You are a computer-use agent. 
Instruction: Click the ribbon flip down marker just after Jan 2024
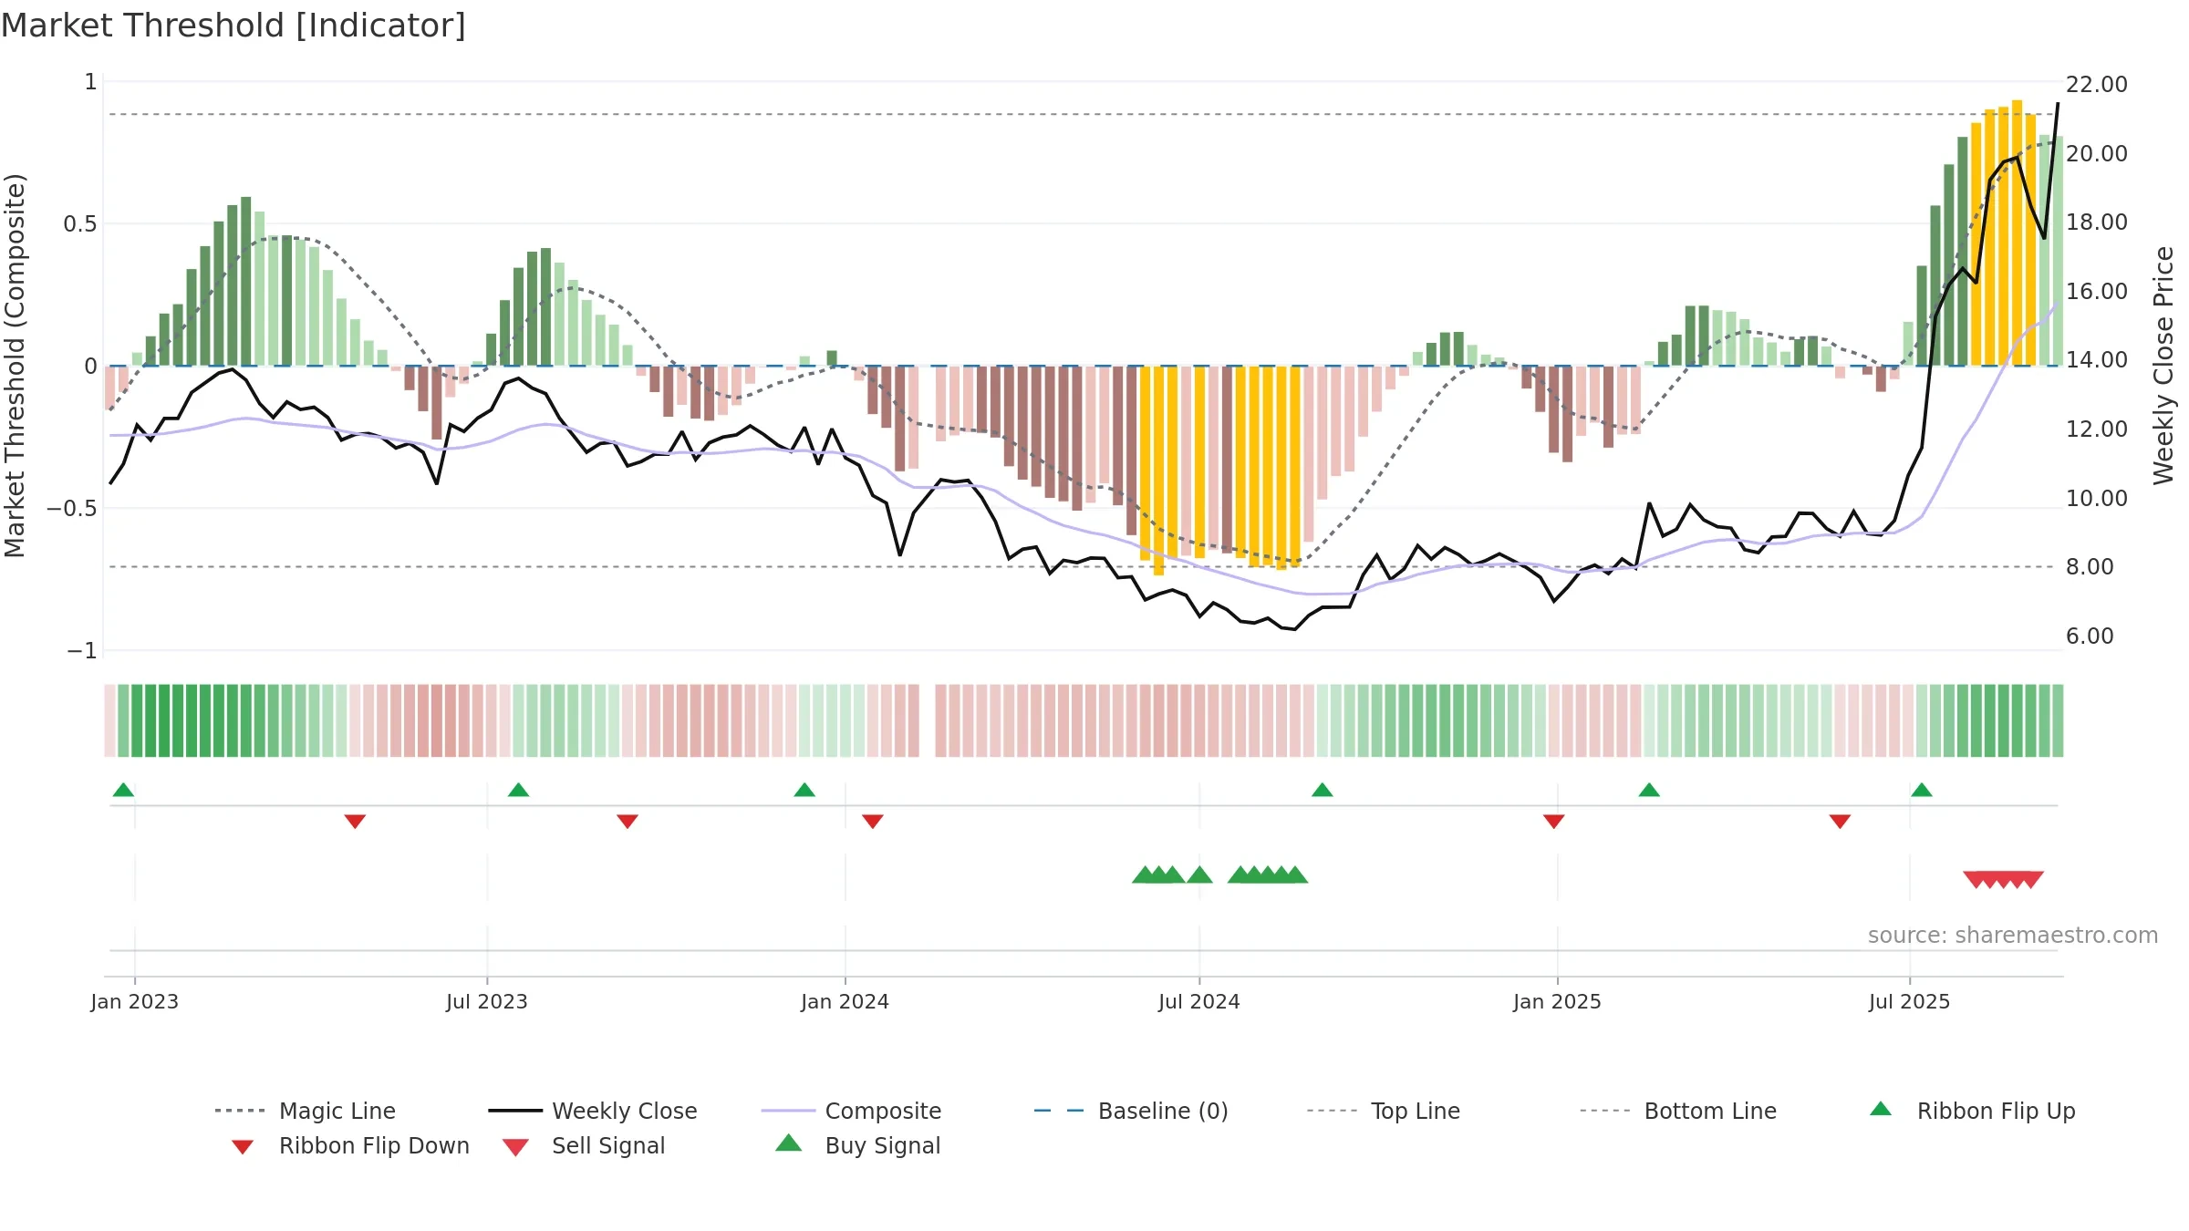[x=873, y=822]
